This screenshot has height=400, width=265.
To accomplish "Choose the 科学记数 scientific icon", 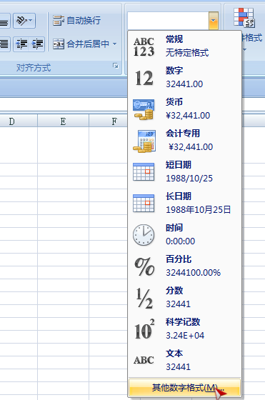I will click(x=144, y=329).
